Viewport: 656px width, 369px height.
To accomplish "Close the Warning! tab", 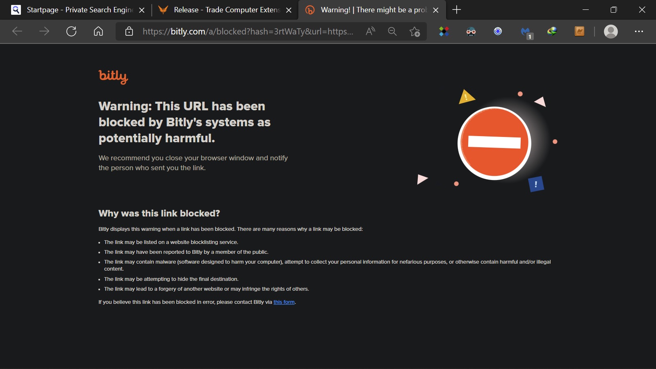I will [436, 10].
